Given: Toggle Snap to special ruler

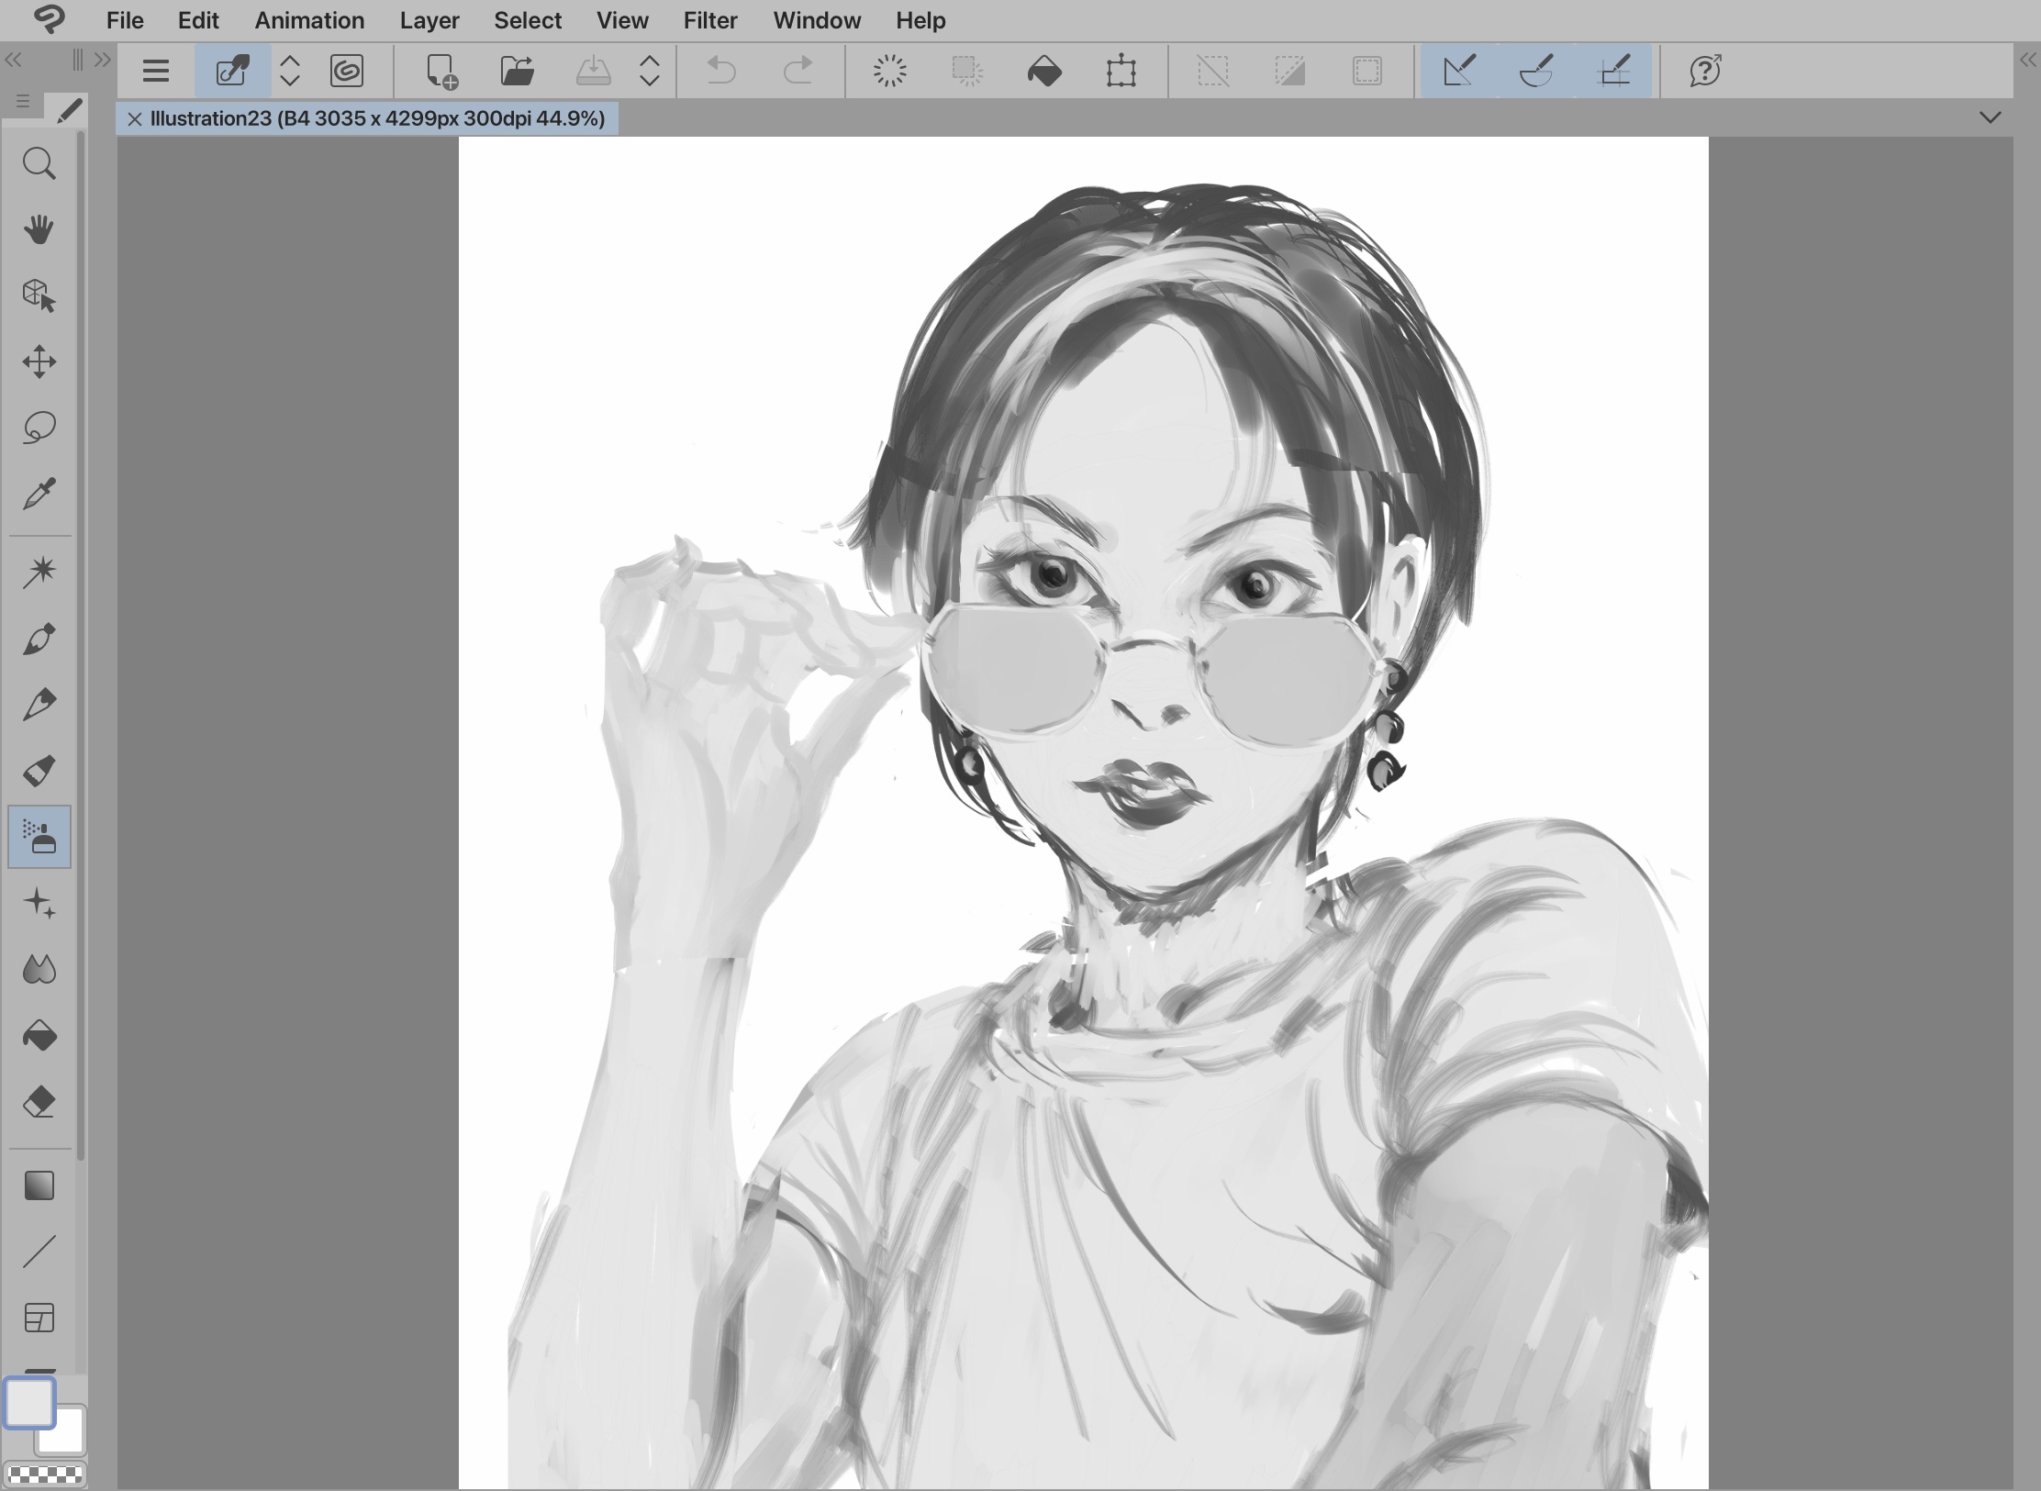Looking at the screenshot, I should coord(1536,71).
